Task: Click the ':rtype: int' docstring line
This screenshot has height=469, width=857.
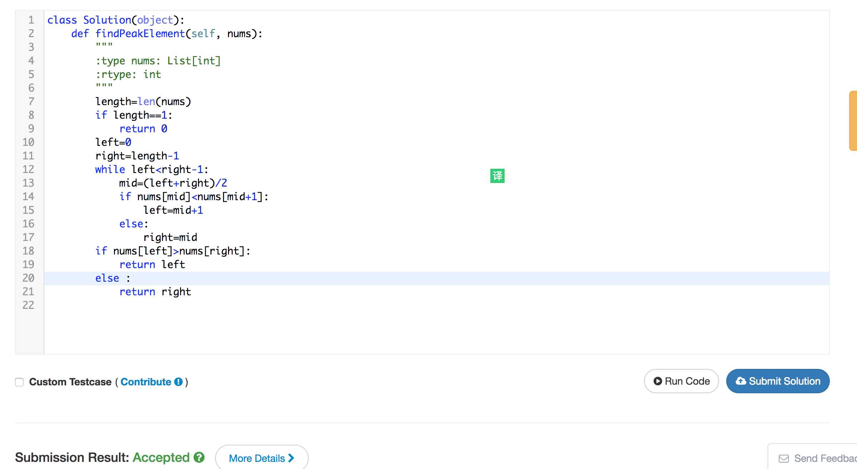Action: point(128,74)
